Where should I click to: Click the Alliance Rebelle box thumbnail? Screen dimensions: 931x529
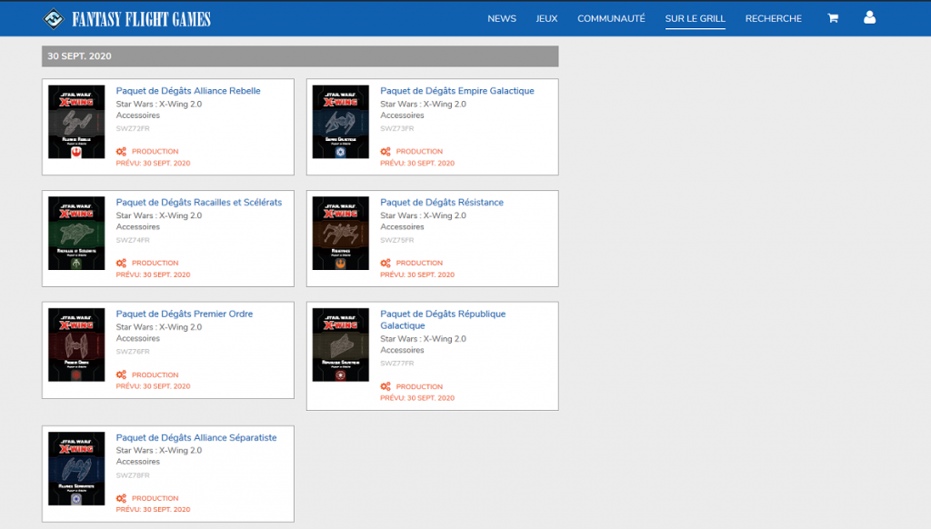point(76,122)
